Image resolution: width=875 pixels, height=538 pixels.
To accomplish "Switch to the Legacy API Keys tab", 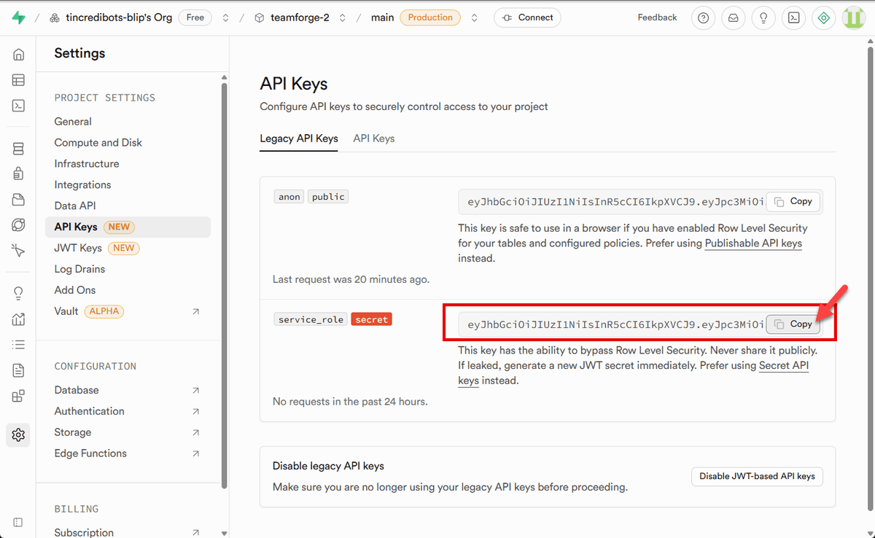I will pyautogui.click(x=299, y=138).
